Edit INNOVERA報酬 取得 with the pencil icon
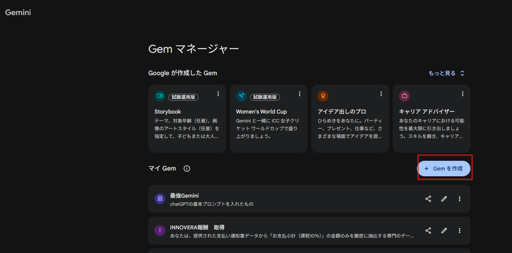 (444, 230)
